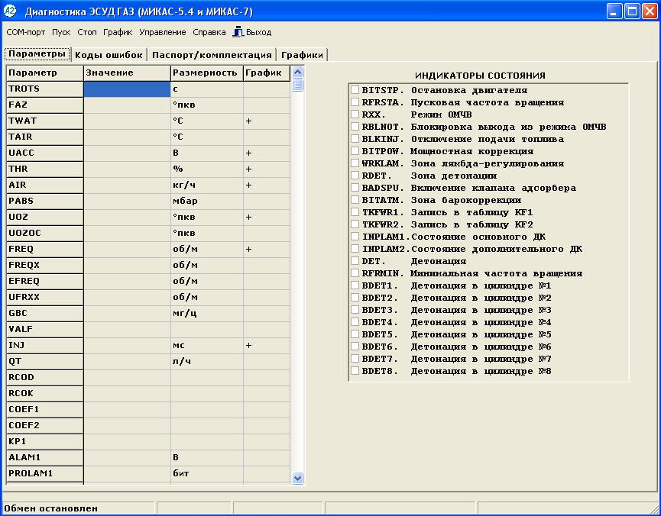This screenshot has width=661, height=516.
Task: Open the COM-порт menu
Action: pyautogui.click(x=26, y=32)
